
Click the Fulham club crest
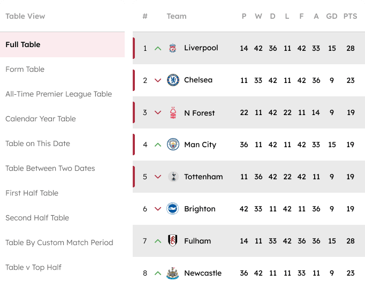pos(172,240)
